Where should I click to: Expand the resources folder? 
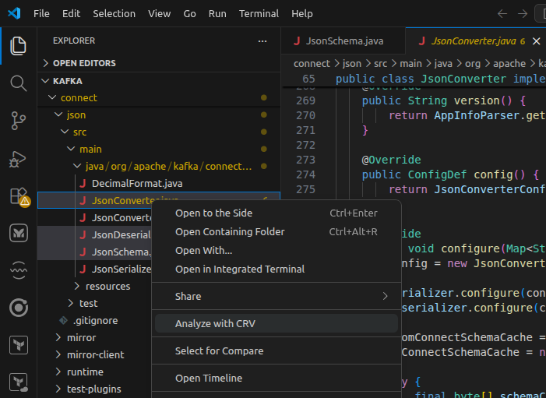77,286
